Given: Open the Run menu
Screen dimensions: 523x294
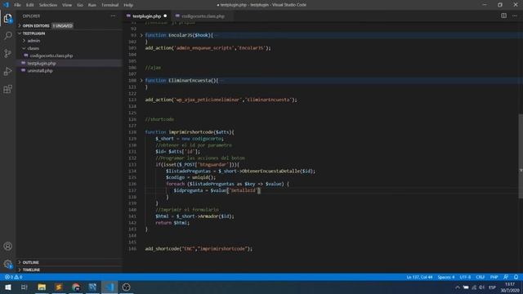Looking at the screenshot, I should click(92, 5).
